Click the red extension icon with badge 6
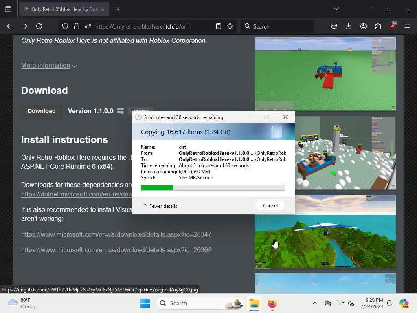This screenshot has height=313, width=417. tap(393, 26)
